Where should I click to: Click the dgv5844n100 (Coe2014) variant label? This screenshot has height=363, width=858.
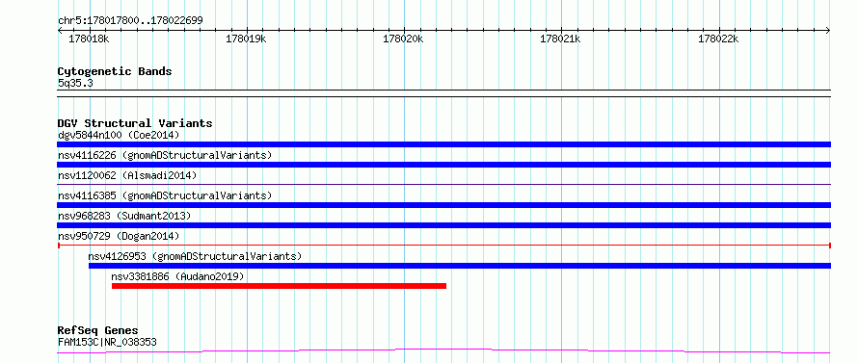point(119,135)
